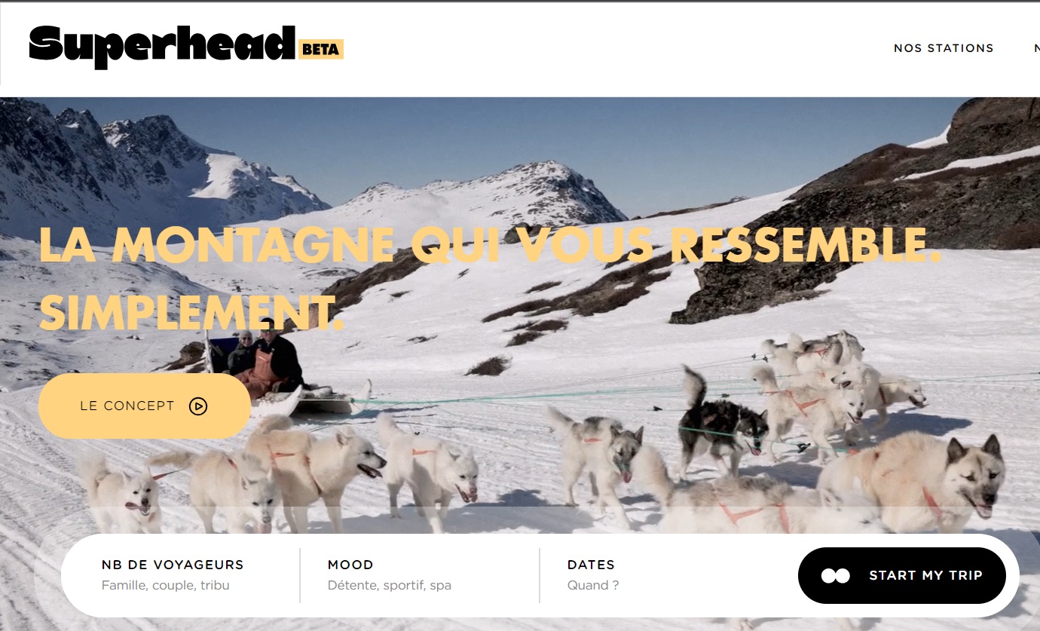Click the 'Quand ?' date placeholder
1040x631 pixels.
[x=593, y=586]
